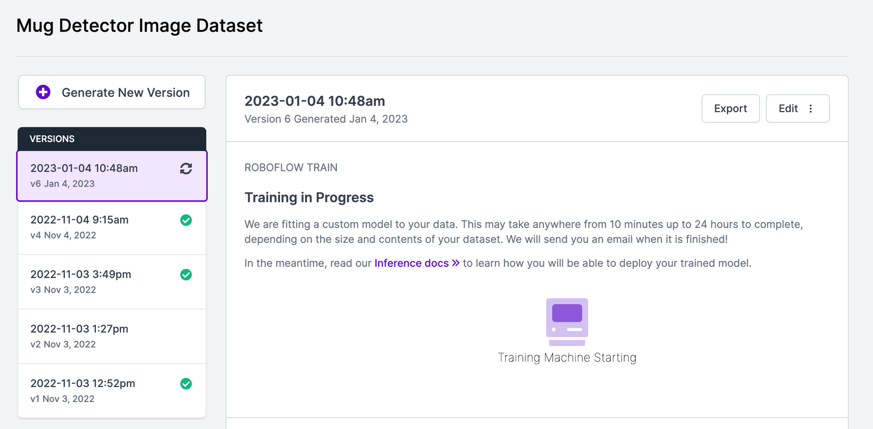Image resolution: width=873 pixels, height=429 pixels.
Task: Click the purple plus icon for new version
Action: coord(43,92)
